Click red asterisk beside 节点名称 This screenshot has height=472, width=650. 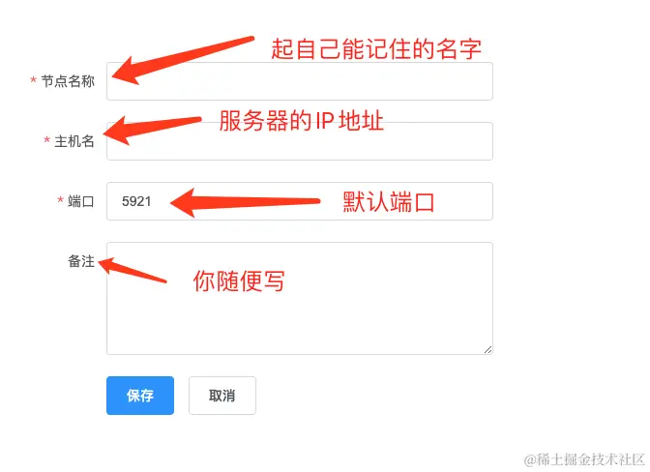[x=34, y=79]
